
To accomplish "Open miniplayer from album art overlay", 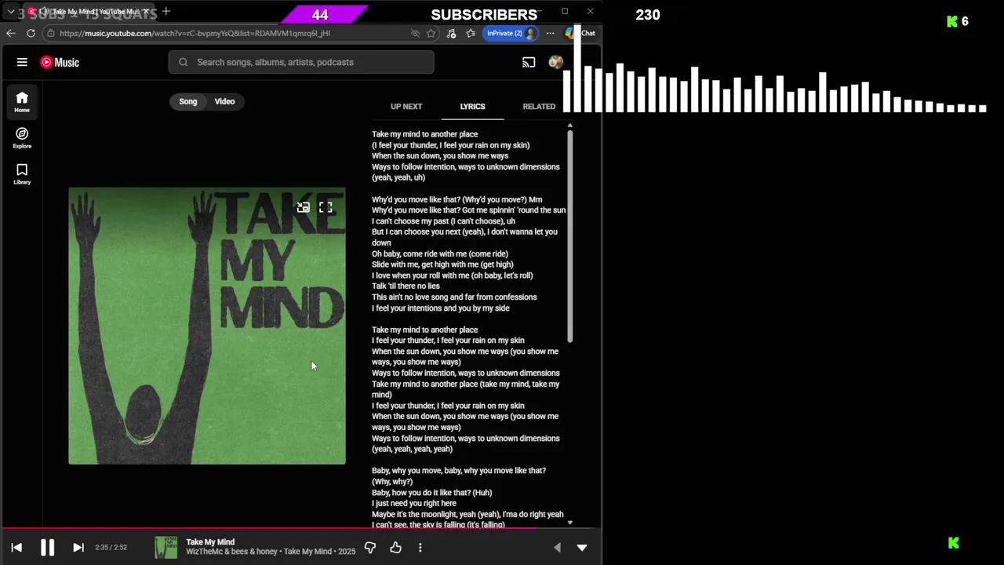I will tap(303, 207).
